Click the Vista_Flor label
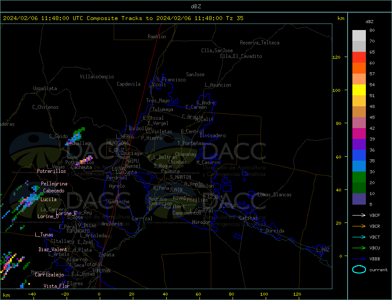Image resolution: width=392 pixels, height=300 pixels. (57, 286)
